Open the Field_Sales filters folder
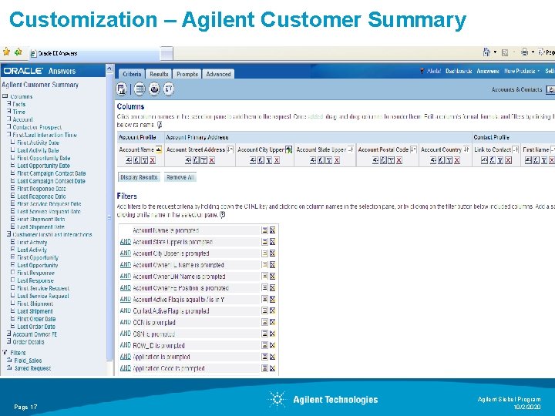The height and width of the screenshot is (416, 555). (28, 361)
